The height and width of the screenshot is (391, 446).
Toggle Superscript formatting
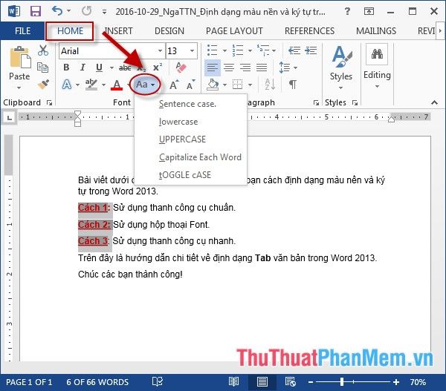click(158, 68)
